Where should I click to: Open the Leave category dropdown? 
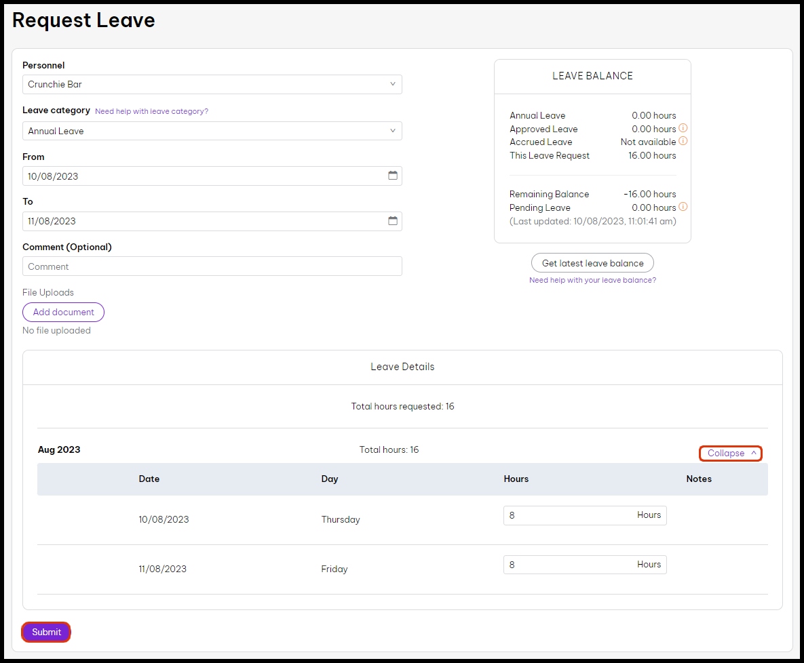click(212, 131)
